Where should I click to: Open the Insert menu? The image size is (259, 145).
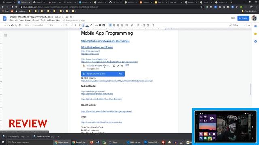[28, 20]
